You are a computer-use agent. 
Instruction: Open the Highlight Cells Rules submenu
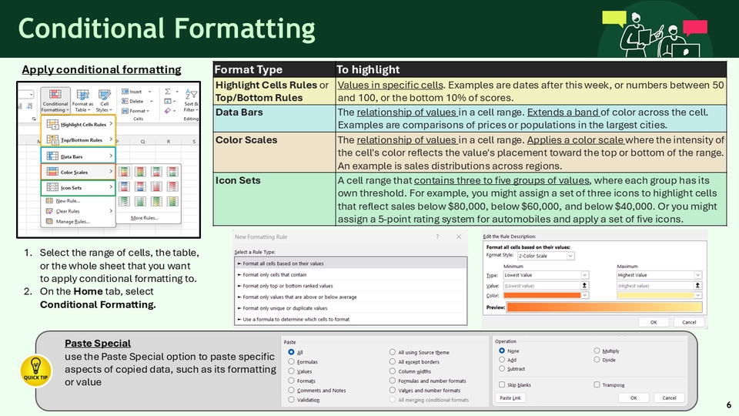79,124
